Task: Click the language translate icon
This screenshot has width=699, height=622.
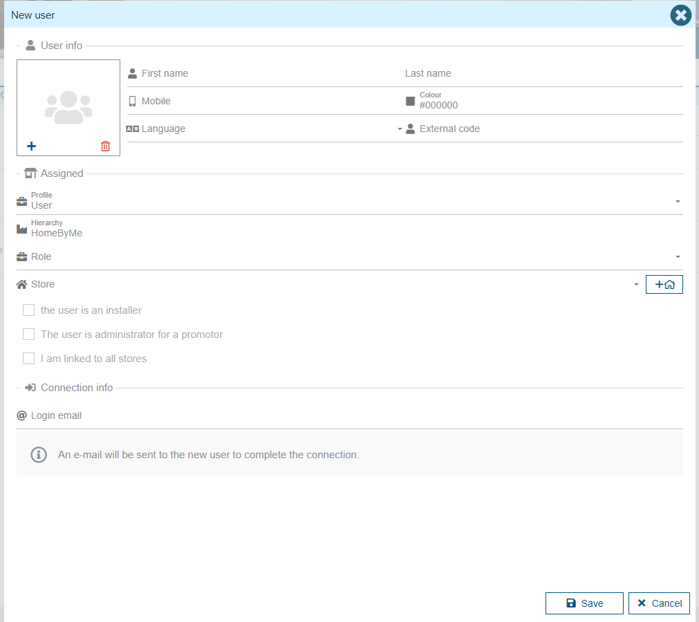Action: click(133, 129)
